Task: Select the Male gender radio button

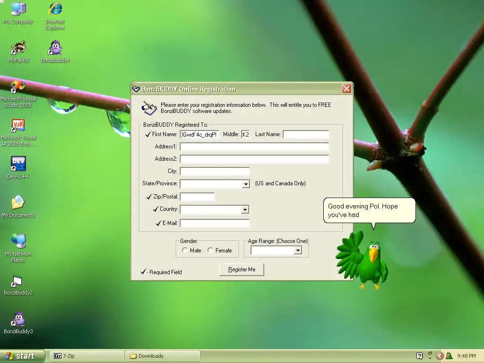Action: 185,250
